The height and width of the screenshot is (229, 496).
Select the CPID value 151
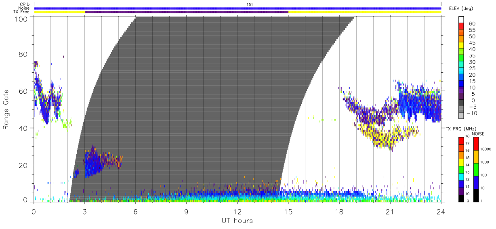coord(249,4)
